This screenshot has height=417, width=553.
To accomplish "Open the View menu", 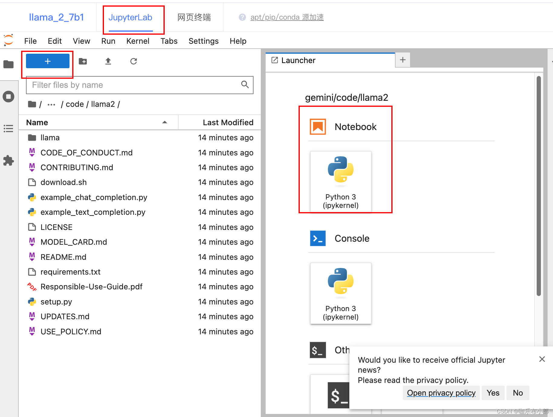I will pyautogui.click(x=81, y=41).
